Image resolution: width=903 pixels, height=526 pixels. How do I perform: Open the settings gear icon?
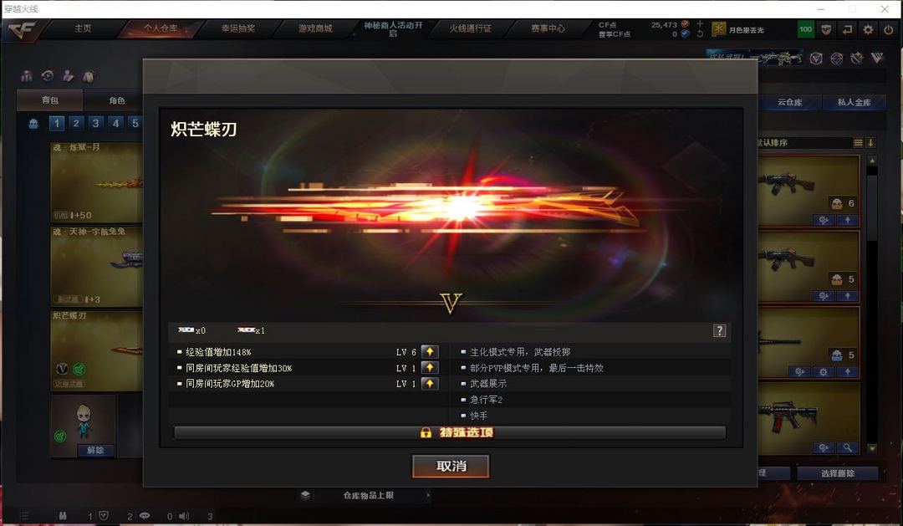click(x=868, y=29)
